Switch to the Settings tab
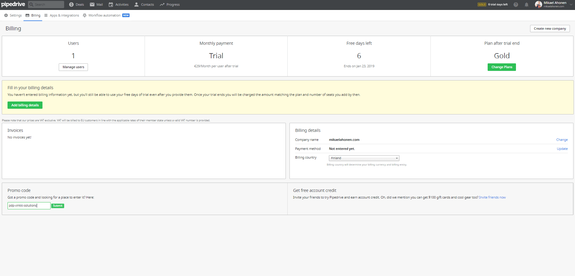Viewport: 575px width, 276px height. click(13, 15)
